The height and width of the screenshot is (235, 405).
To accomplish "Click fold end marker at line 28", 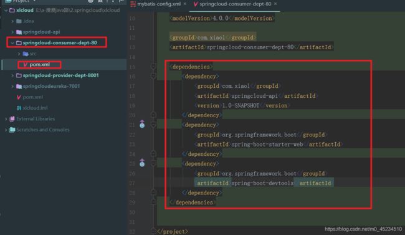I will tap(153, 193).
